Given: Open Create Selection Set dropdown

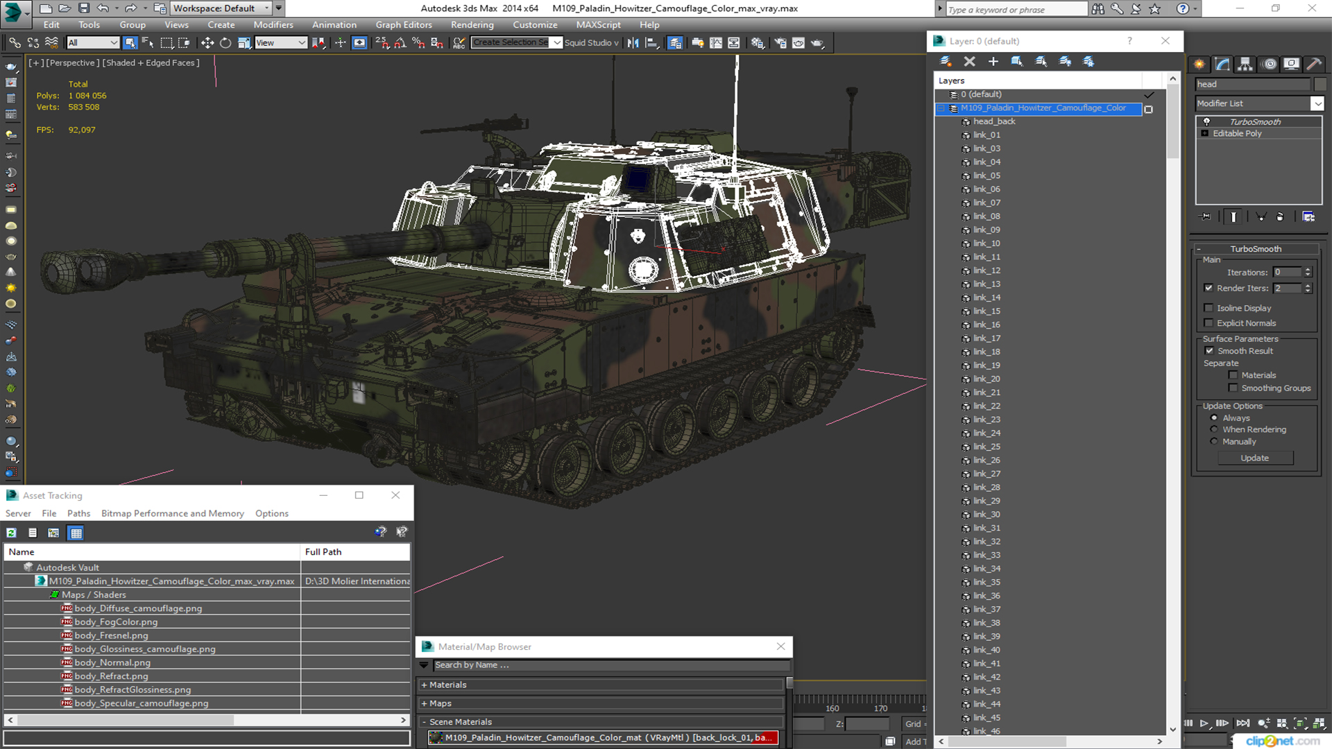Looking at the screenshot, I should (x=557, y=43).
